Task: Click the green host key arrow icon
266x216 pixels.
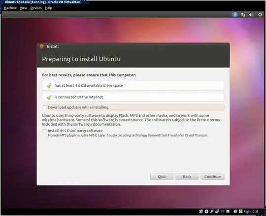Action: tap(241, 212)
